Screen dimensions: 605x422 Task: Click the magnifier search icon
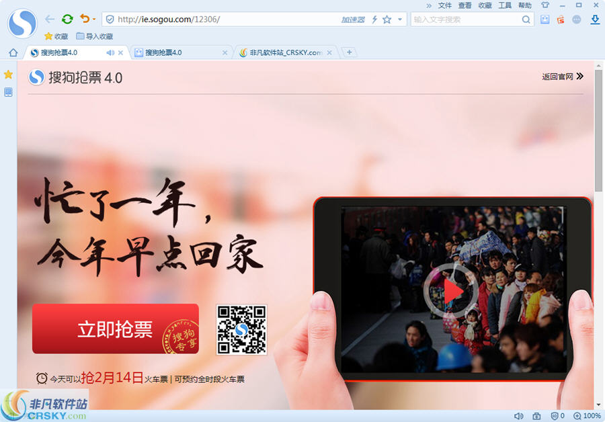(526, 19)
